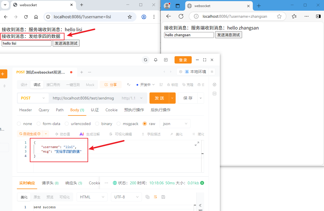
Task: Click Edge back arrow in zhangsan window
Action: [169, 16]
